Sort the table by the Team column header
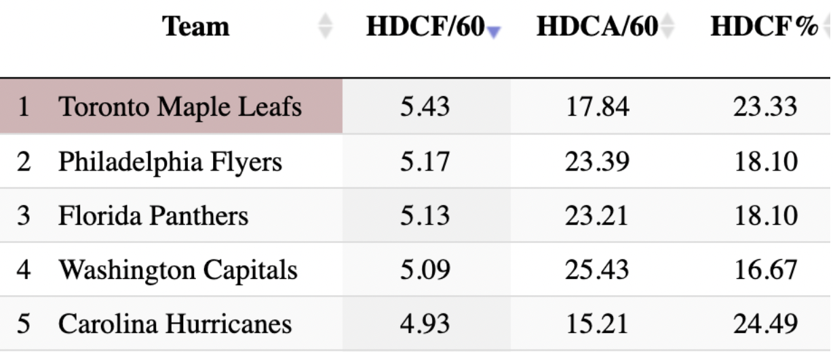833x352 pixels. (x=196, y=27)
